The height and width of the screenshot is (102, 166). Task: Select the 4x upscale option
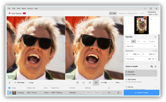(x=139, y=42)
